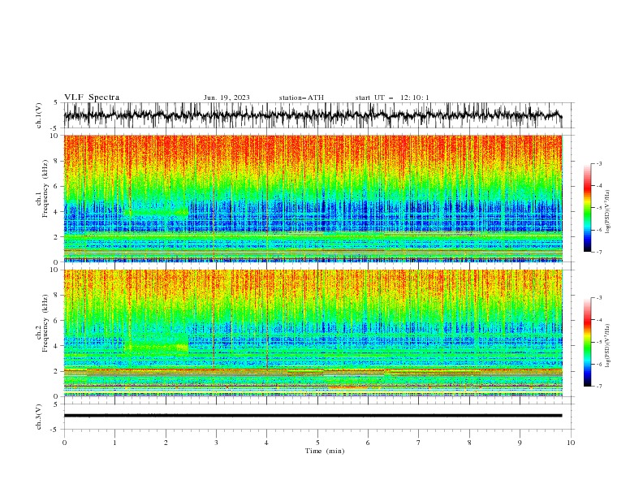Select the date 'Jun. 19, 2023'

pos(227,97)
